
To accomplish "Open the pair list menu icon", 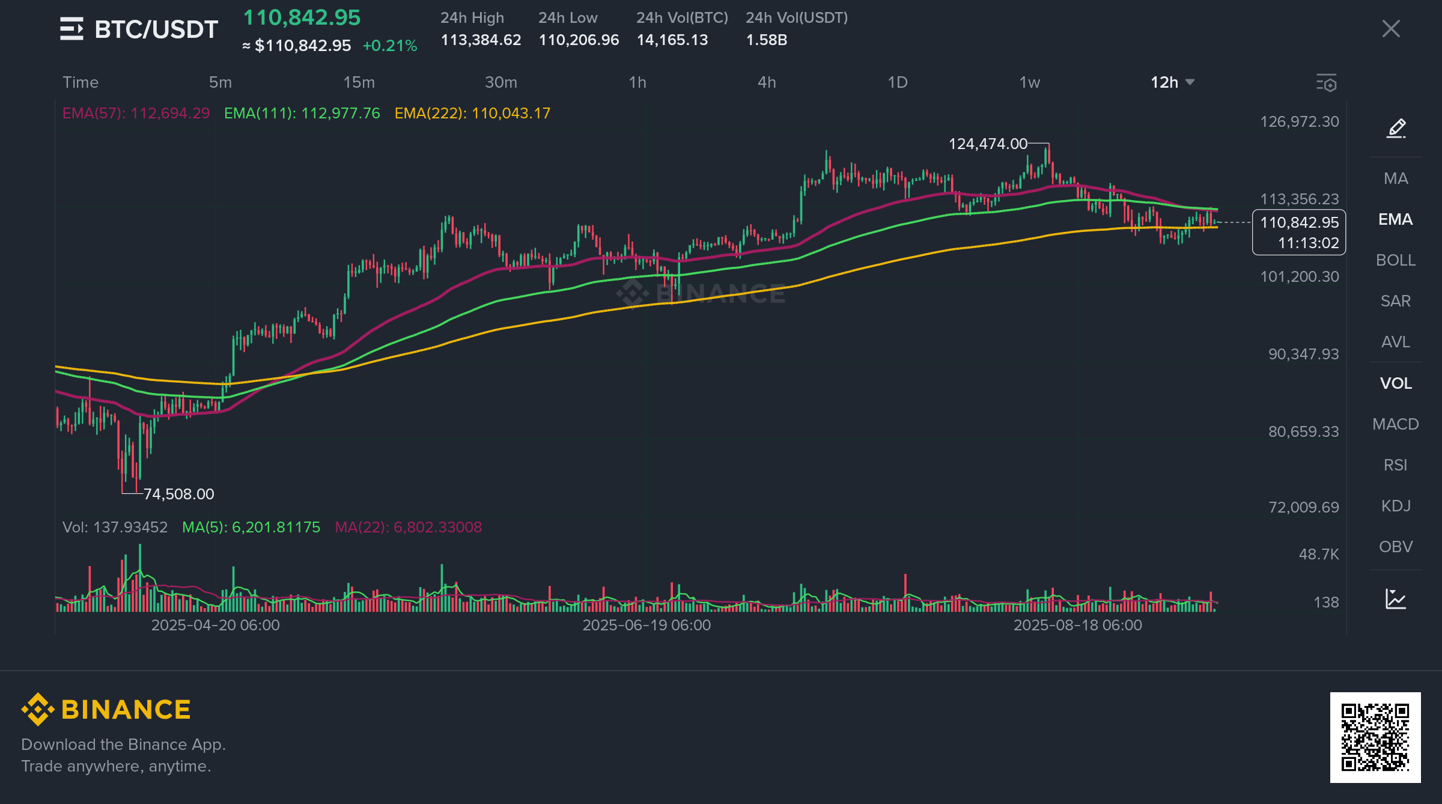I will (x=71, y=29).
